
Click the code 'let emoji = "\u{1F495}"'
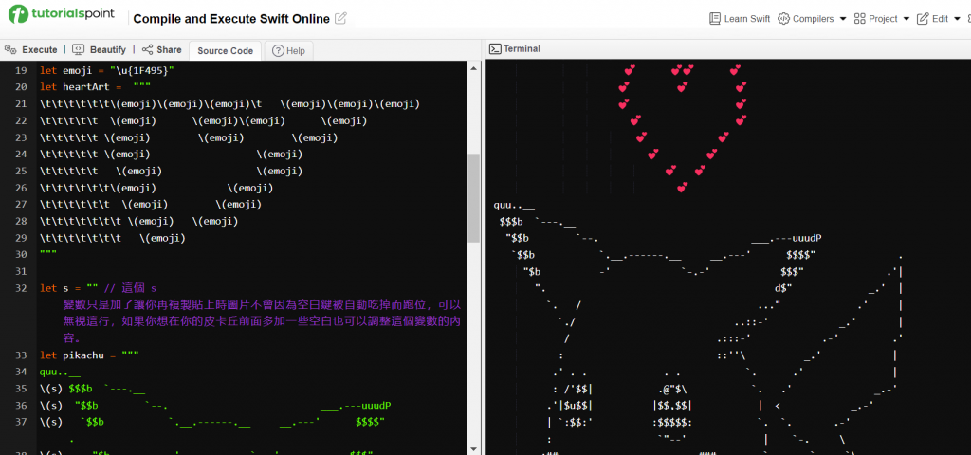click(x=107, y=70)
